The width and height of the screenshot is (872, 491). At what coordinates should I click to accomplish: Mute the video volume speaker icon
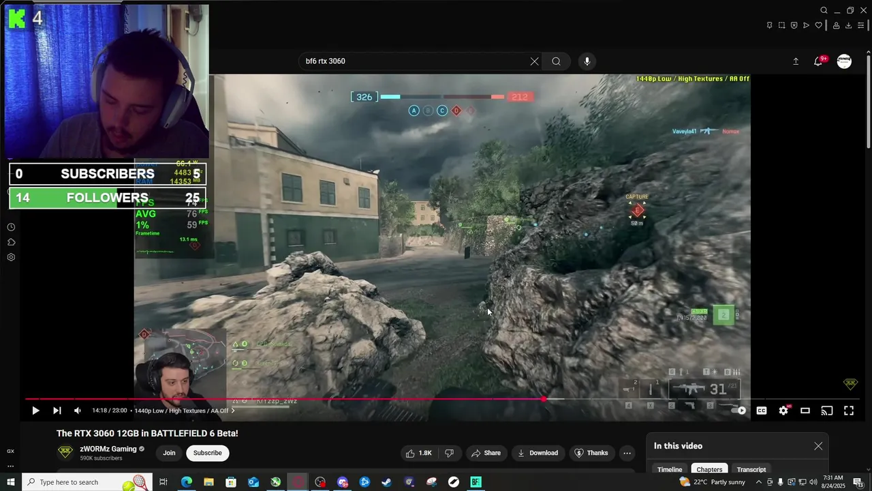coord(77,411)
